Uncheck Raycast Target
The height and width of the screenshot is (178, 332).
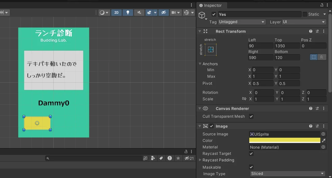pyautogui.click(x=251, y=154)
